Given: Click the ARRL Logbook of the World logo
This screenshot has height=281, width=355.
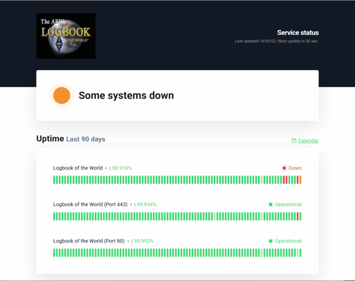Looking at the screenshot, I should pos(66,36).
